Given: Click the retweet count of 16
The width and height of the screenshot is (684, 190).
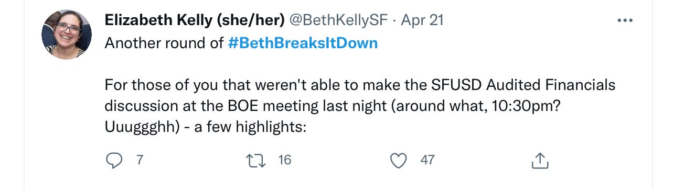Looking at the screenshot, I should pyautogui.click(x=284, y=160).
